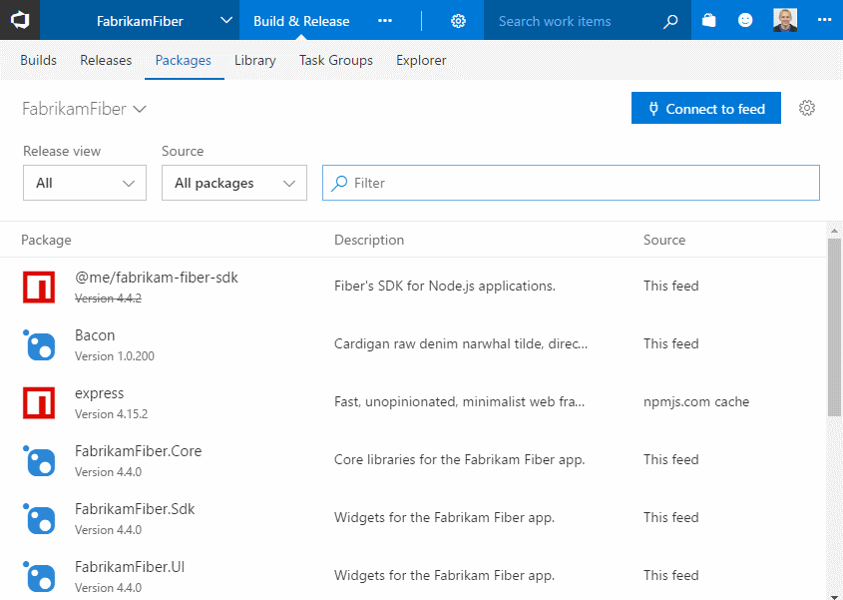The height and width of the screenshot is (600, 843).
Task: Expand the FabrikamFiber feed selector
Action: 85,109
